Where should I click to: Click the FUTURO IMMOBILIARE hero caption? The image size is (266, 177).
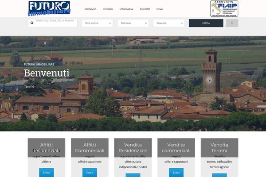[39, 64]
